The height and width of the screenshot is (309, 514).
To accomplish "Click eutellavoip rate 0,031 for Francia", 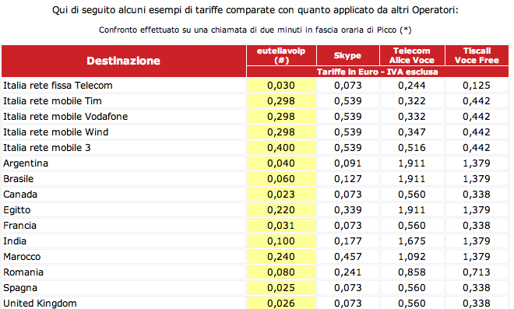I will 281,226.
